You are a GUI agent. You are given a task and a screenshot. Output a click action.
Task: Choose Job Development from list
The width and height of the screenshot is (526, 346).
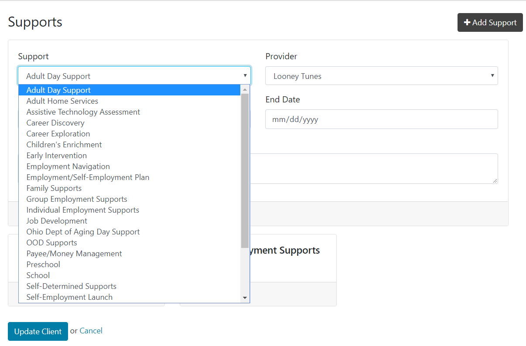tap(57, 221)
